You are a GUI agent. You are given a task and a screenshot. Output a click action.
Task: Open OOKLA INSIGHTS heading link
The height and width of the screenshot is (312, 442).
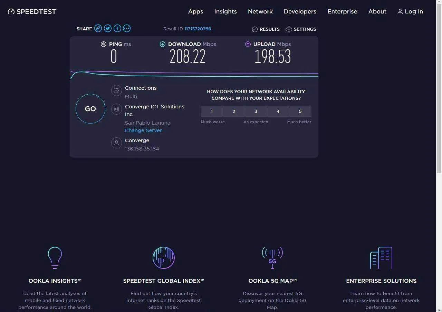coord(55,281)
